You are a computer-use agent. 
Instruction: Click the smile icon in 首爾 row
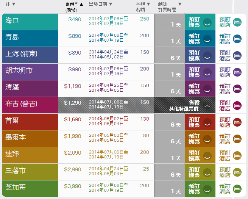[207, 122]
